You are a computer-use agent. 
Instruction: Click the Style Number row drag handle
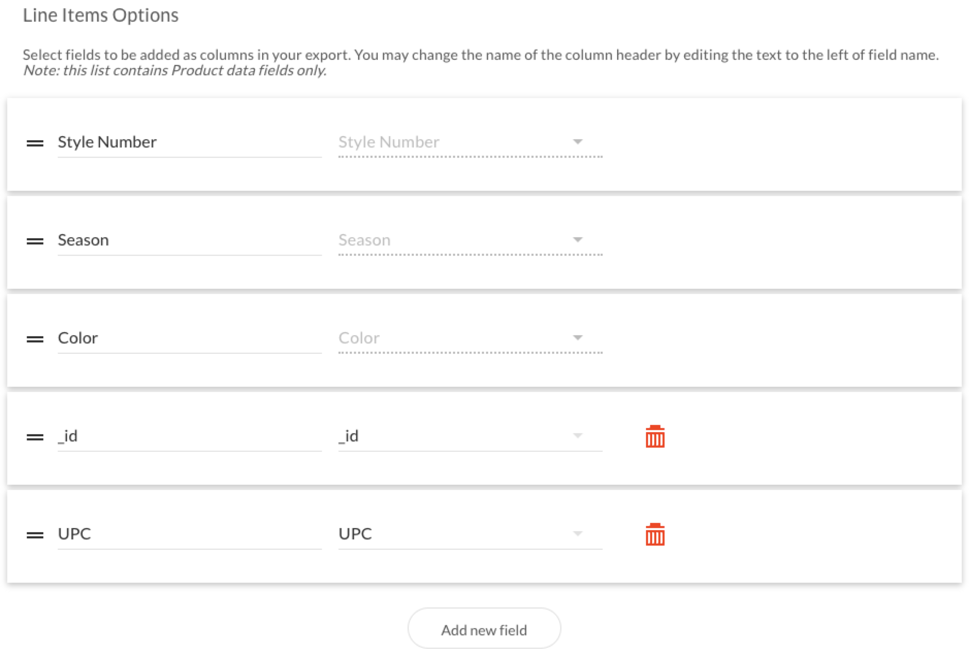(34, 141)
